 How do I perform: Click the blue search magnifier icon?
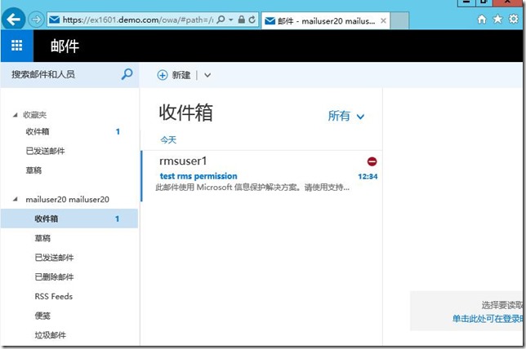click(x=127, y=74)
